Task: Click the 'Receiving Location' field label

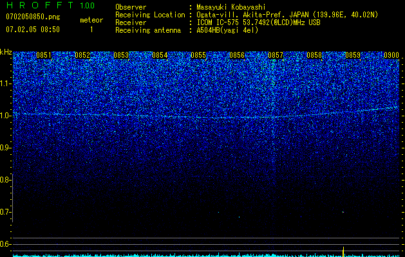Action: click(x=150, y=15)
